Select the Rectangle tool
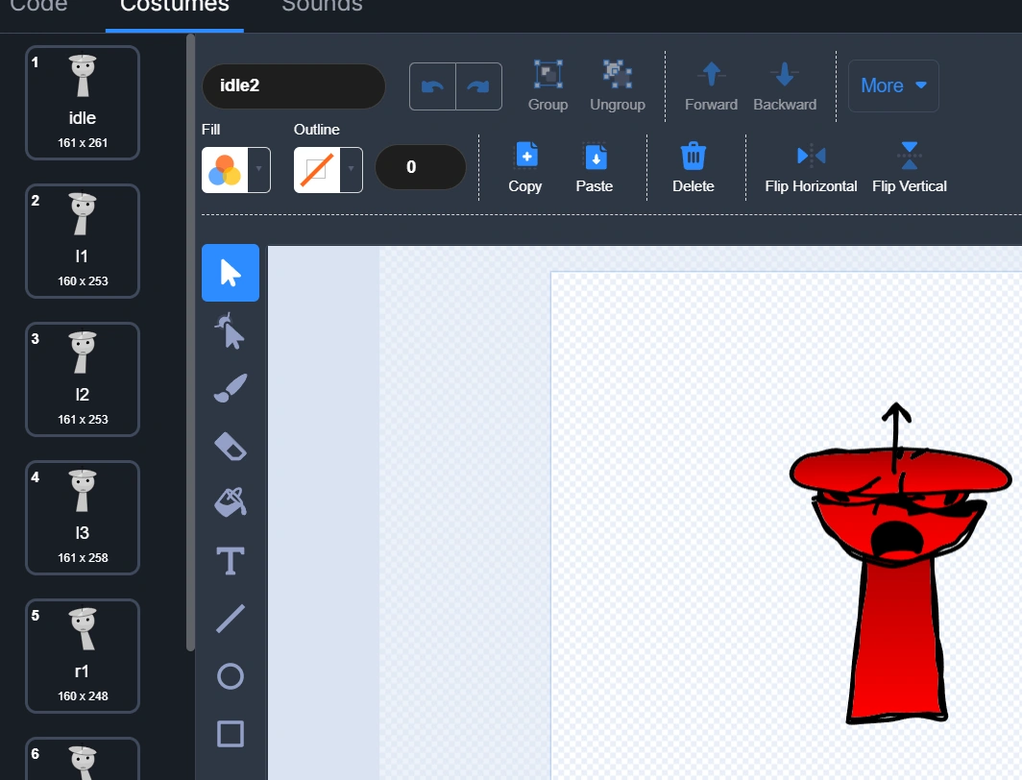 pos(230,734)
